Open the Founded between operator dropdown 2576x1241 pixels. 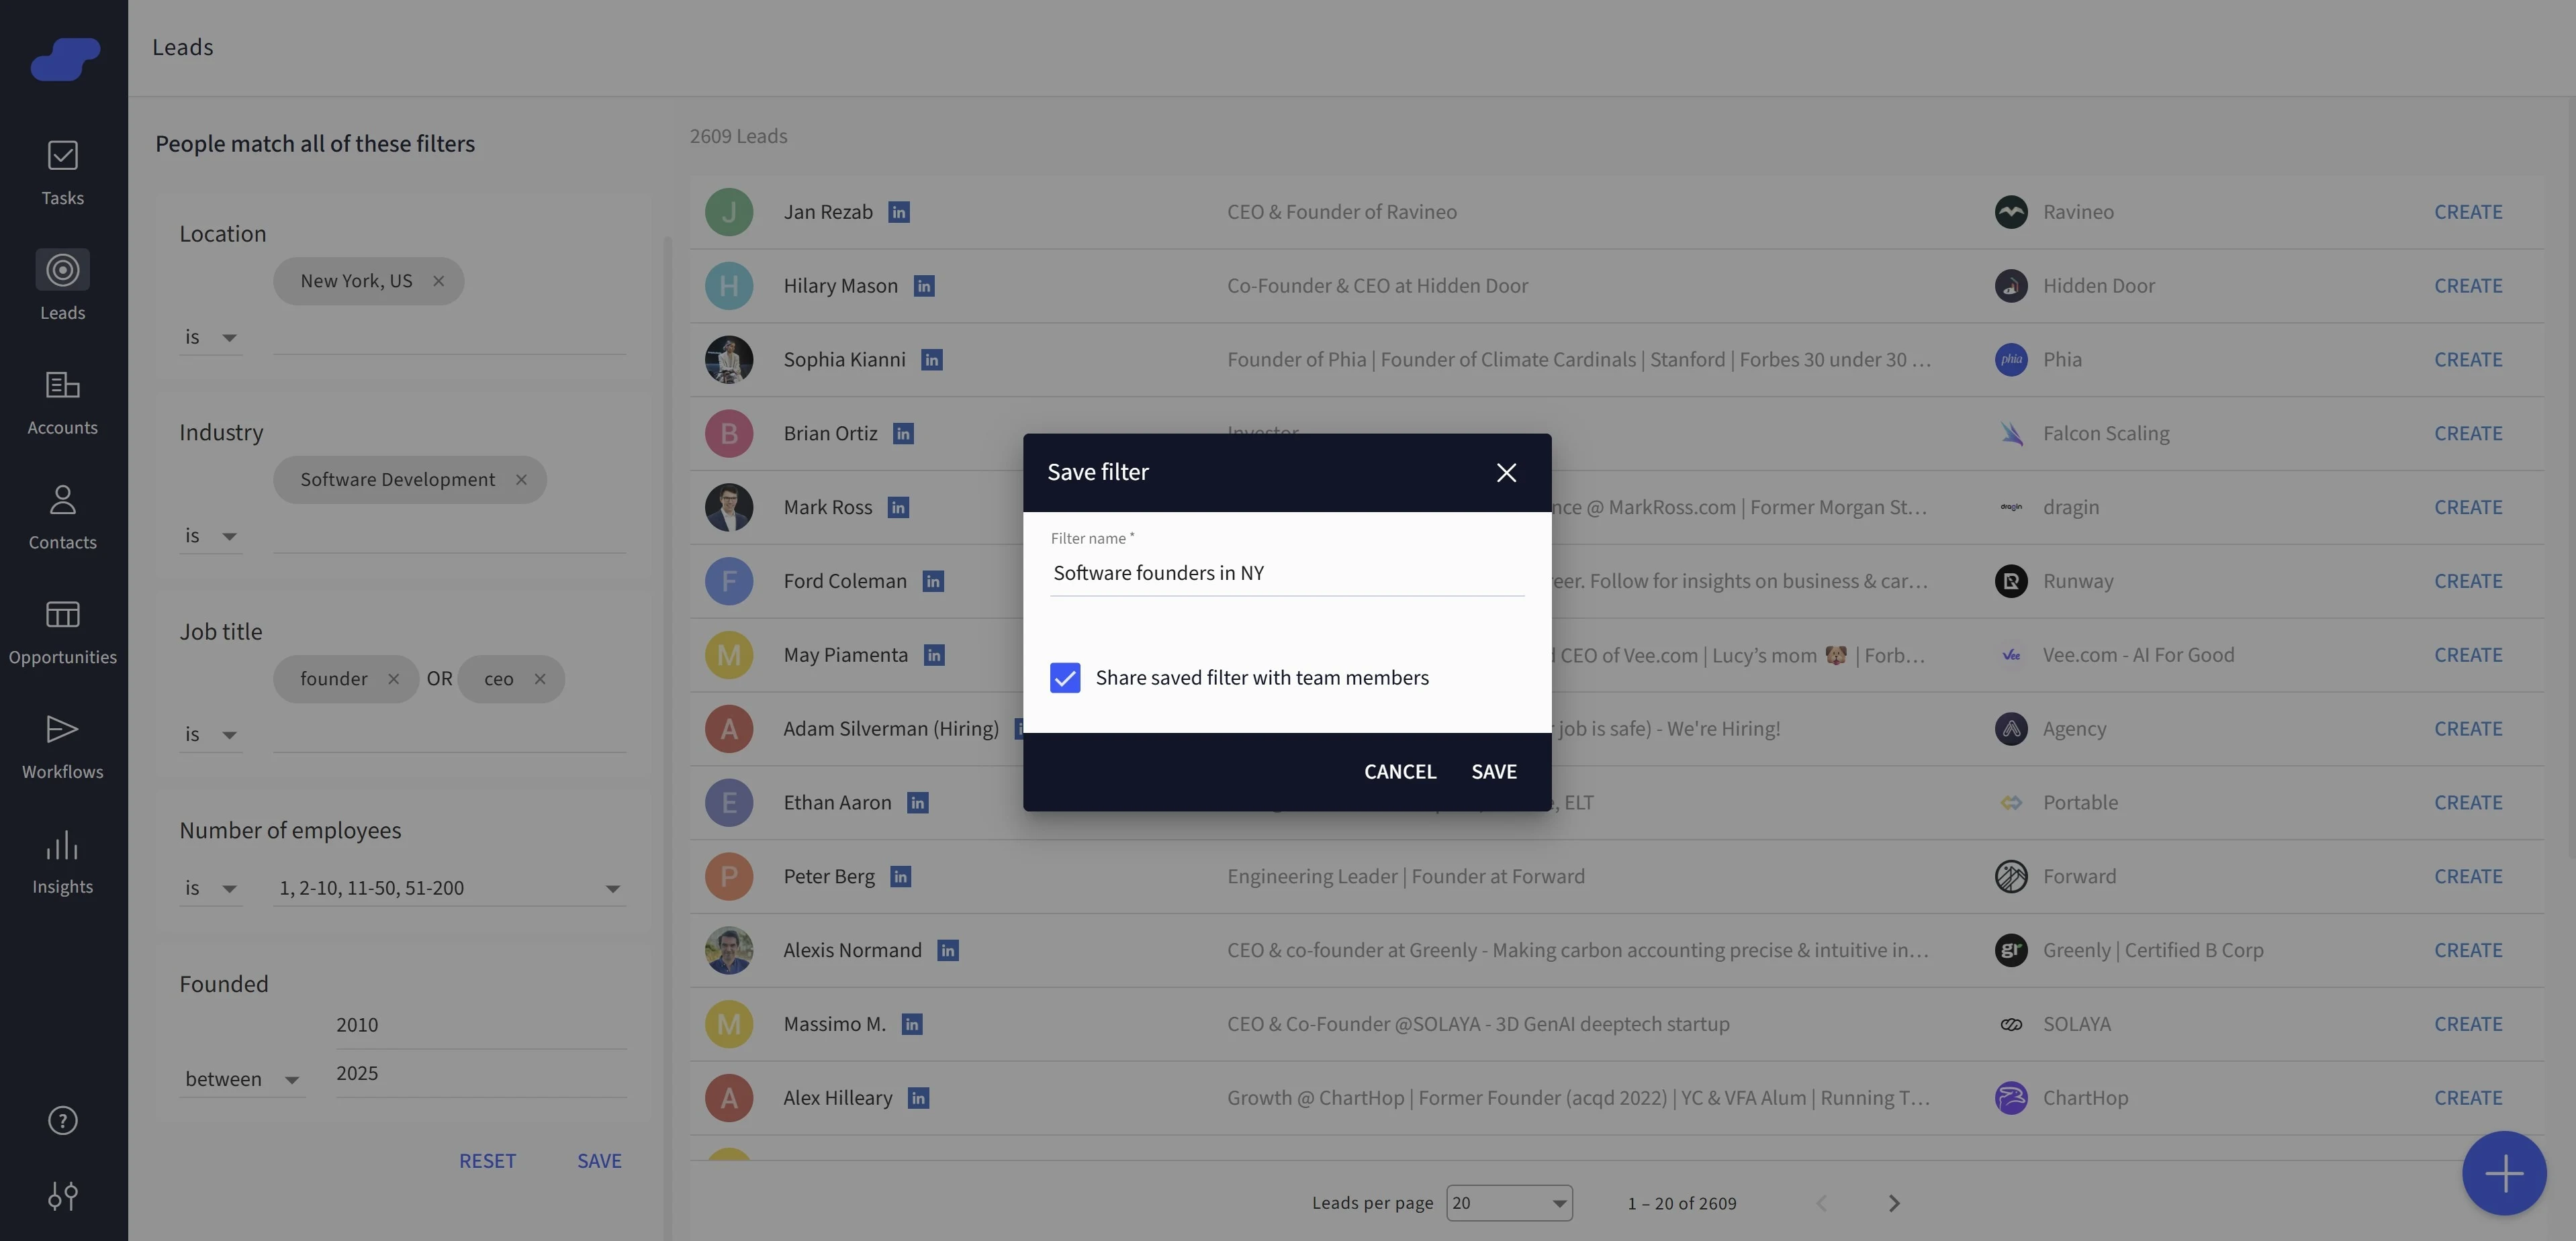(x=242, y=1079)
